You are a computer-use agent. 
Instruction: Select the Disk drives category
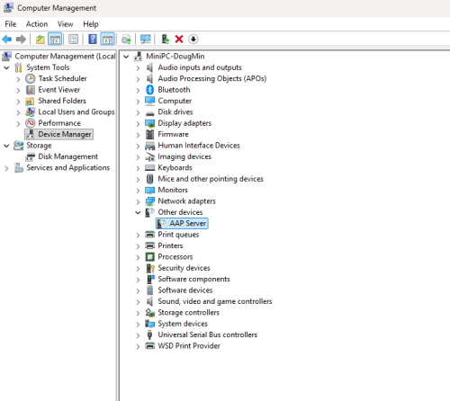point(175,112)
